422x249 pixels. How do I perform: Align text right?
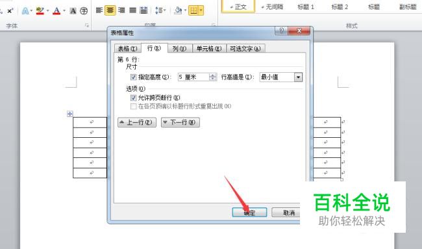tap(121, 10)
